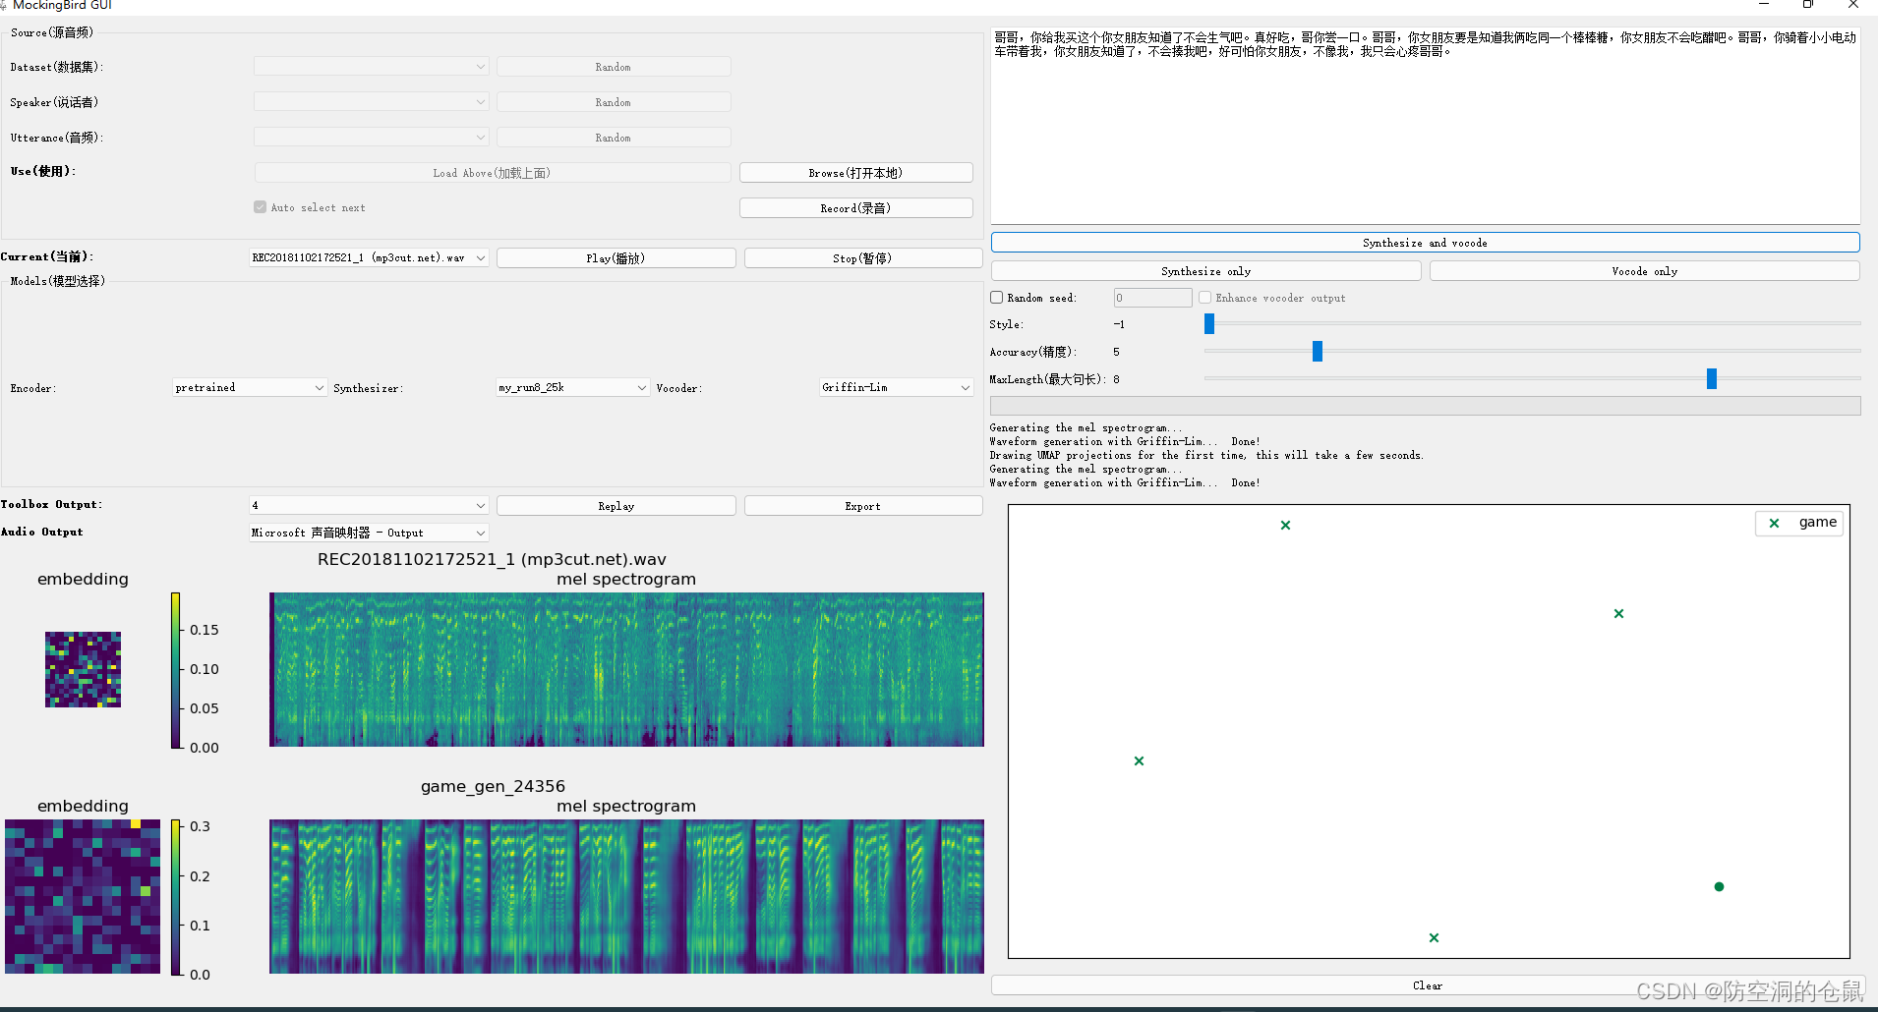Enable the Random seed checkbox

coord(996,297)
